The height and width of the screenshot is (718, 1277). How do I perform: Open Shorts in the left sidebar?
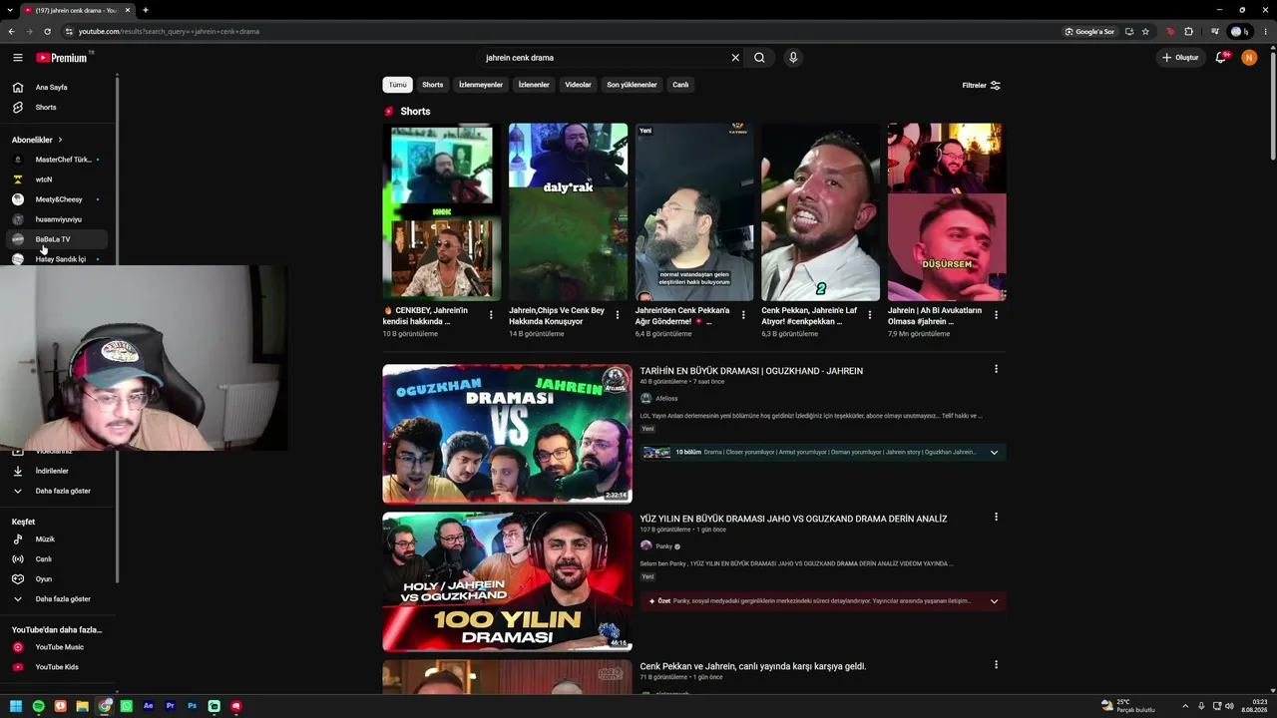pos(58,108)
